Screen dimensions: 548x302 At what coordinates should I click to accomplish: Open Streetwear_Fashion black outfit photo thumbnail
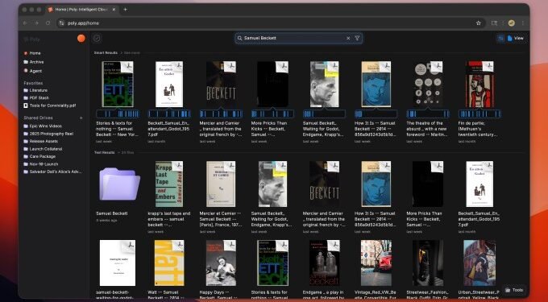[x=428, y=263]
